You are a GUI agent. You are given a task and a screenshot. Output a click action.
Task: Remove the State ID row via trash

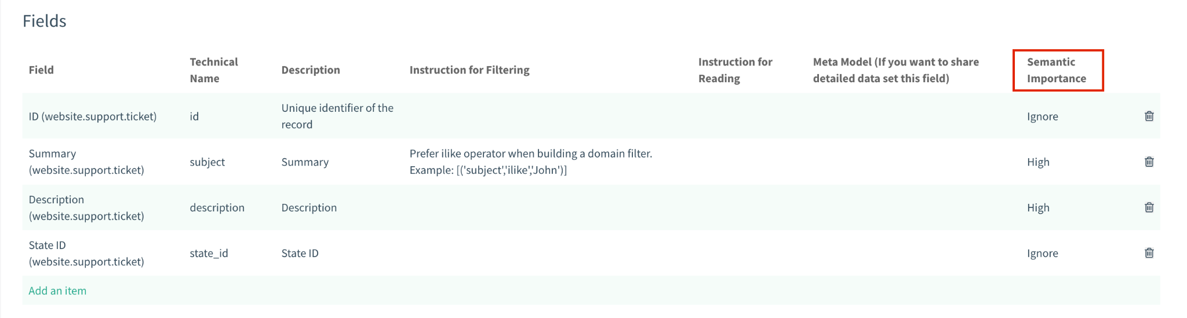pyautogui.click(x=1149, y=253)
